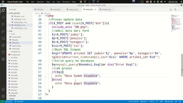Click Go Live in status bar
The width and height of the screenshot is (183, 103).
pyautogui.click(x=169, y=102)
